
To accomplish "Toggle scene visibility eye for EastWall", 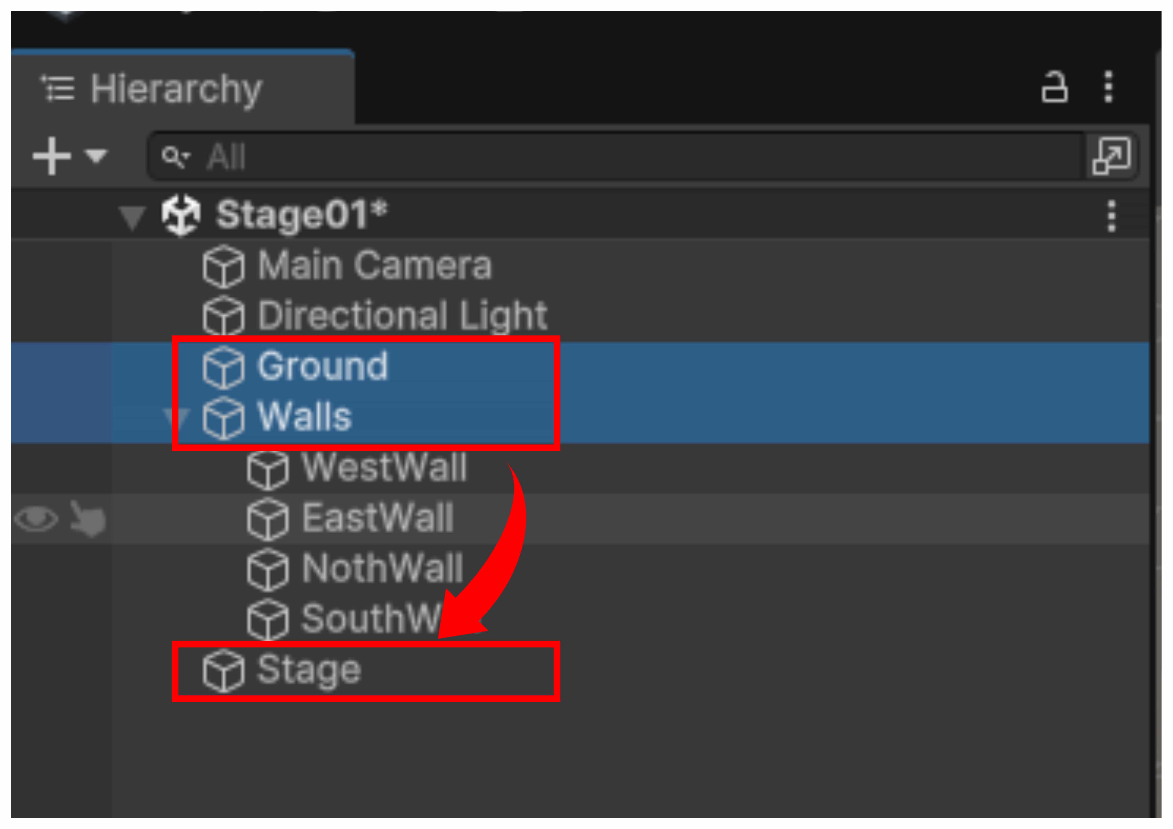I will tap(36, 519).
